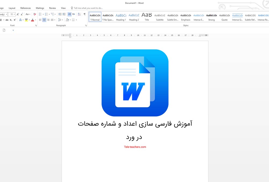The width and height of the screenshot is (269, 182).
Task: Switch to the Review tab
Action: point(52,8)
